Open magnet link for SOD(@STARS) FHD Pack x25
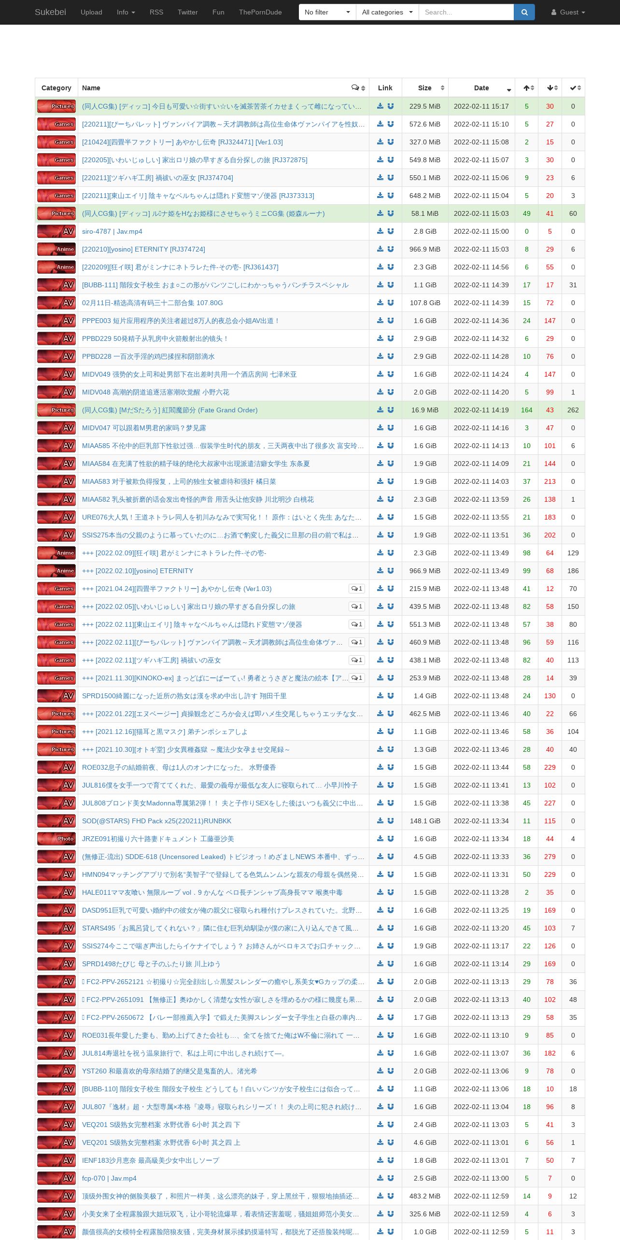Image resolution: width=620 pixels, height=1240 pixels. point(391,821)
